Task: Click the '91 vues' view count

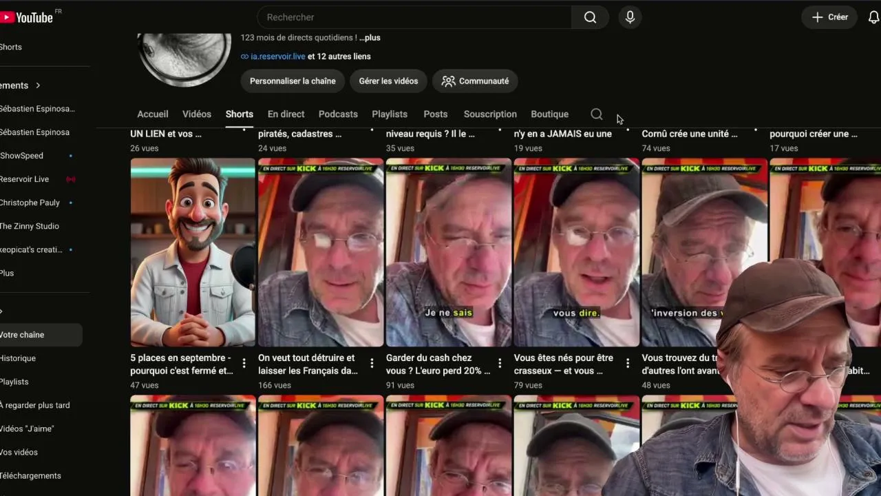Action: [400, 385]
